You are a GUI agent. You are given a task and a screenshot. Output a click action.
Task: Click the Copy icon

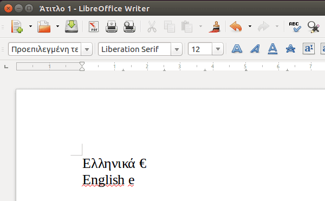(170, 27)
